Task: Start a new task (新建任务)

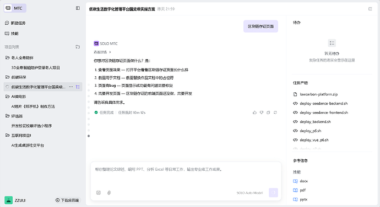Action: pyautogui.click(x=15, y=23)
